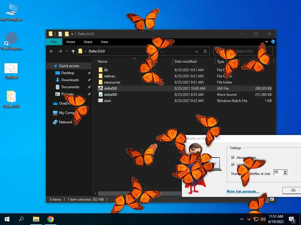Open the Home ribbon tab

click(x=71, y=42)
